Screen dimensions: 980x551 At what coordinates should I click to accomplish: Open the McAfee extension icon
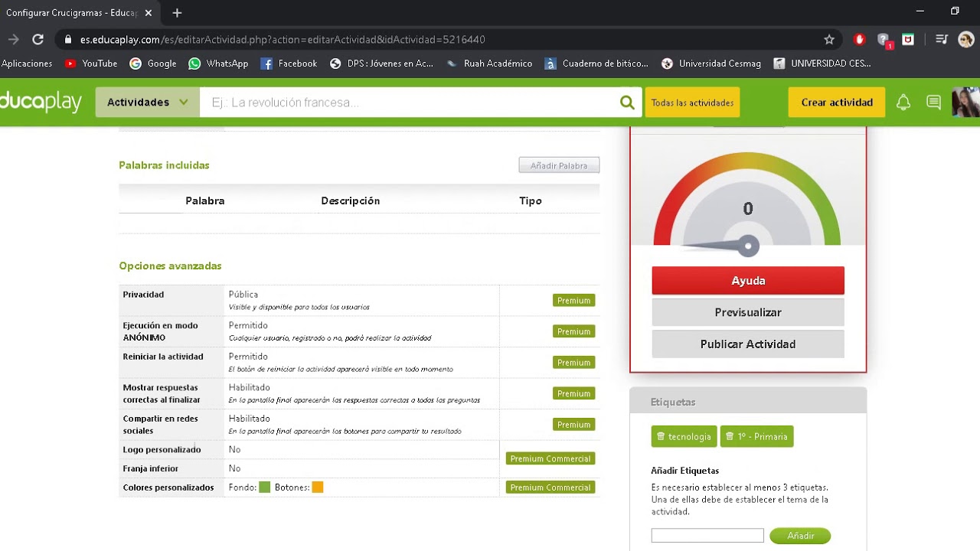pos(908,40)
